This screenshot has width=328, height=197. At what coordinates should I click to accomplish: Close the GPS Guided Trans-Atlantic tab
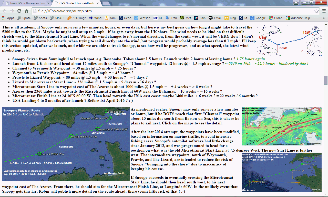(98, 3)
